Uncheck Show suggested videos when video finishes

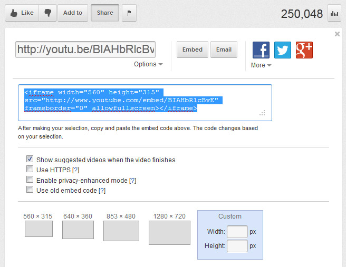pyautogui.click(x=30, y=159)
